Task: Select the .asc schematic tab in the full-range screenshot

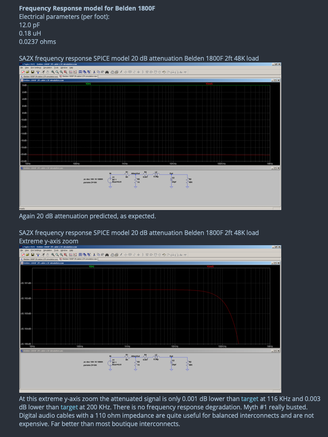Action: [40, 77]
